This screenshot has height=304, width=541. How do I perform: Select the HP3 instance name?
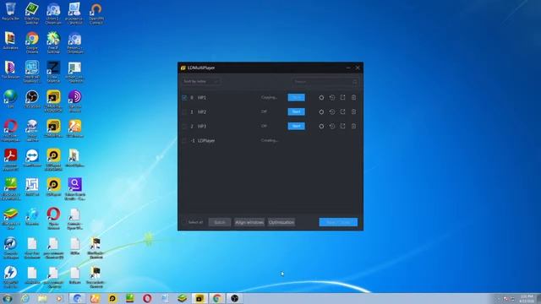click(x=202, y=126)
